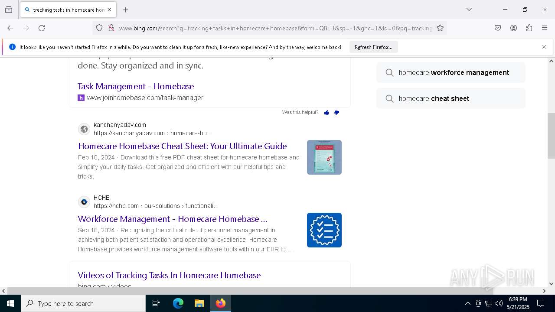Click the cheat sheet PDF thumbnail

coord(324,157)
